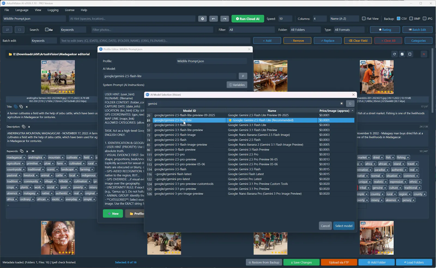This screenshot has width=436, height=268.
Task: Open the All Folders dropdown
Action: pyautogui.click(x=305, y=30)
